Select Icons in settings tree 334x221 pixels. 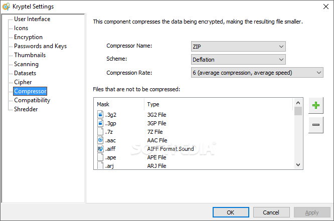[21, 28]
